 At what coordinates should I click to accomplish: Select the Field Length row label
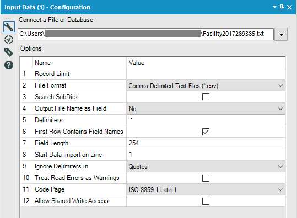(51, 143)
